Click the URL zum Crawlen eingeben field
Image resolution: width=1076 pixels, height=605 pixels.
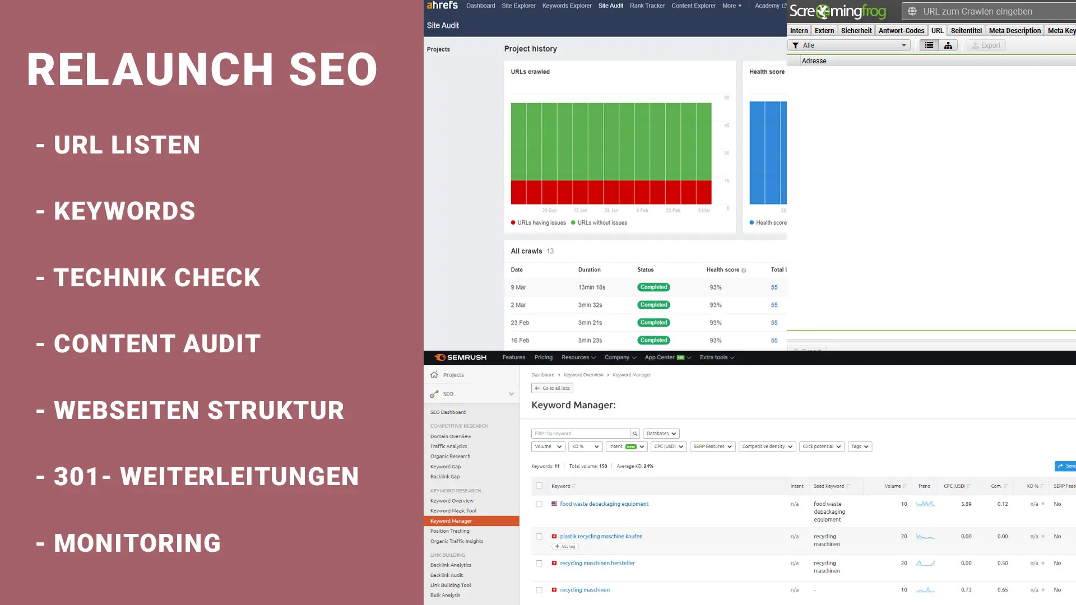coord(989,11)
